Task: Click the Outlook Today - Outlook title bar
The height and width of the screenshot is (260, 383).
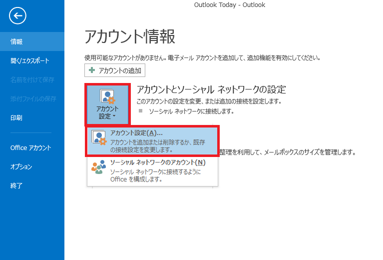Action: tap(229, 5)
